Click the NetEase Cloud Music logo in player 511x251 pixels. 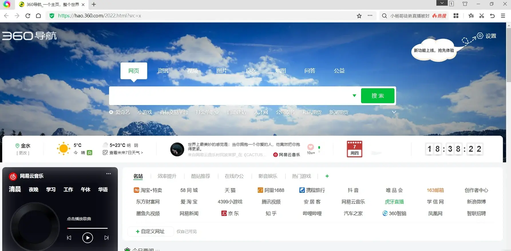13,176
